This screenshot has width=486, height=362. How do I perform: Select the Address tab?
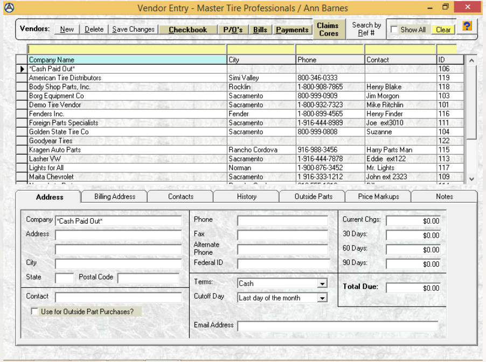click(x=49, y=197)
